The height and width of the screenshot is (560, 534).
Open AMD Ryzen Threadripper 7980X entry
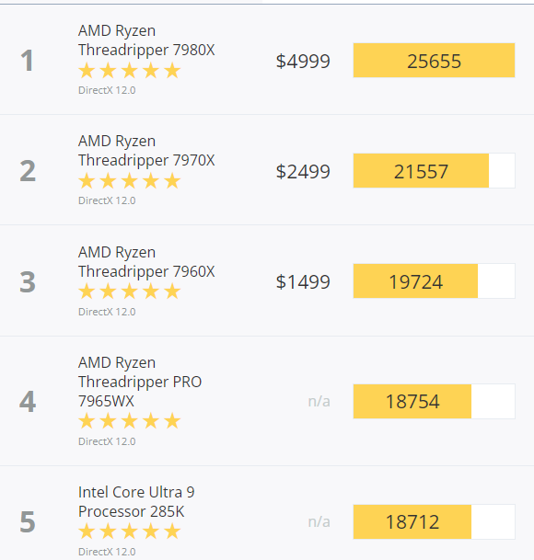[x=146, y=40]
